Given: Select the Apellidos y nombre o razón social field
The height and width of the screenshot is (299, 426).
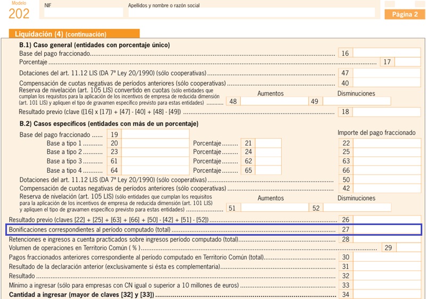Looking at the screenshot, I should point(251,12).
